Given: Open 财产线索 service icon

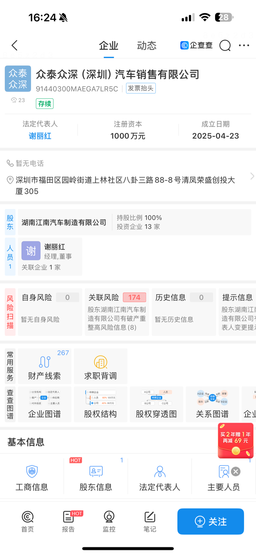Looking at the screenshot, I should pyautogui.click(x=44, y=366).
